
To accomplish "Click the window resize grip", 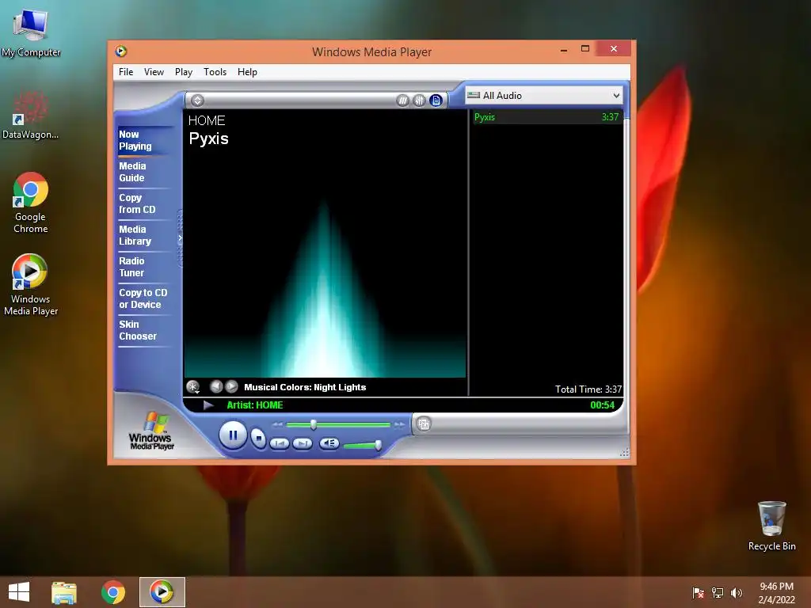I will pyautogui.click(x=624, y=452).
